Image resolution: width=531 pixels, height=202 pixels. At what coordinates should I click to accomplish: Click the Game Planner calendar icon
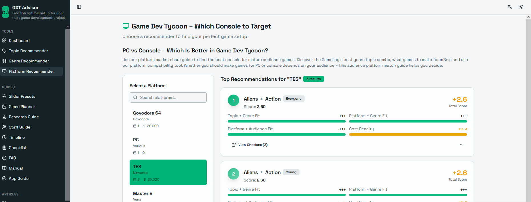click(4, 107)
